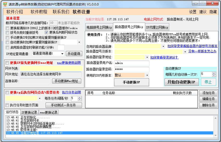Switch to the IP代理上网换ip tab
This screenshot has height=142, width=221.
[x=157, y=27]
